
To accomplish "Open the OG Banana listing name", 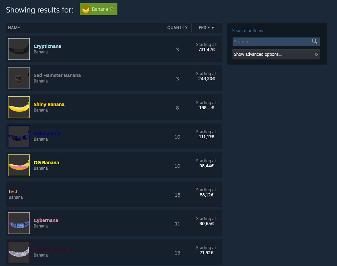I will [46, 163].
